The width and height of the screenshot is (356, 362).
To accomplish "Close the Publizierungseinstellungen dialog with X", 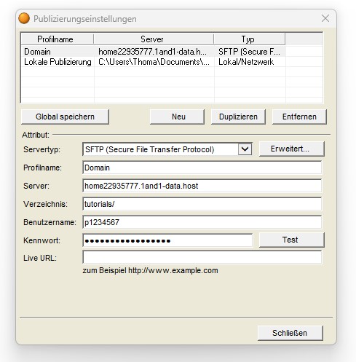I will click(x=325, y=18).
